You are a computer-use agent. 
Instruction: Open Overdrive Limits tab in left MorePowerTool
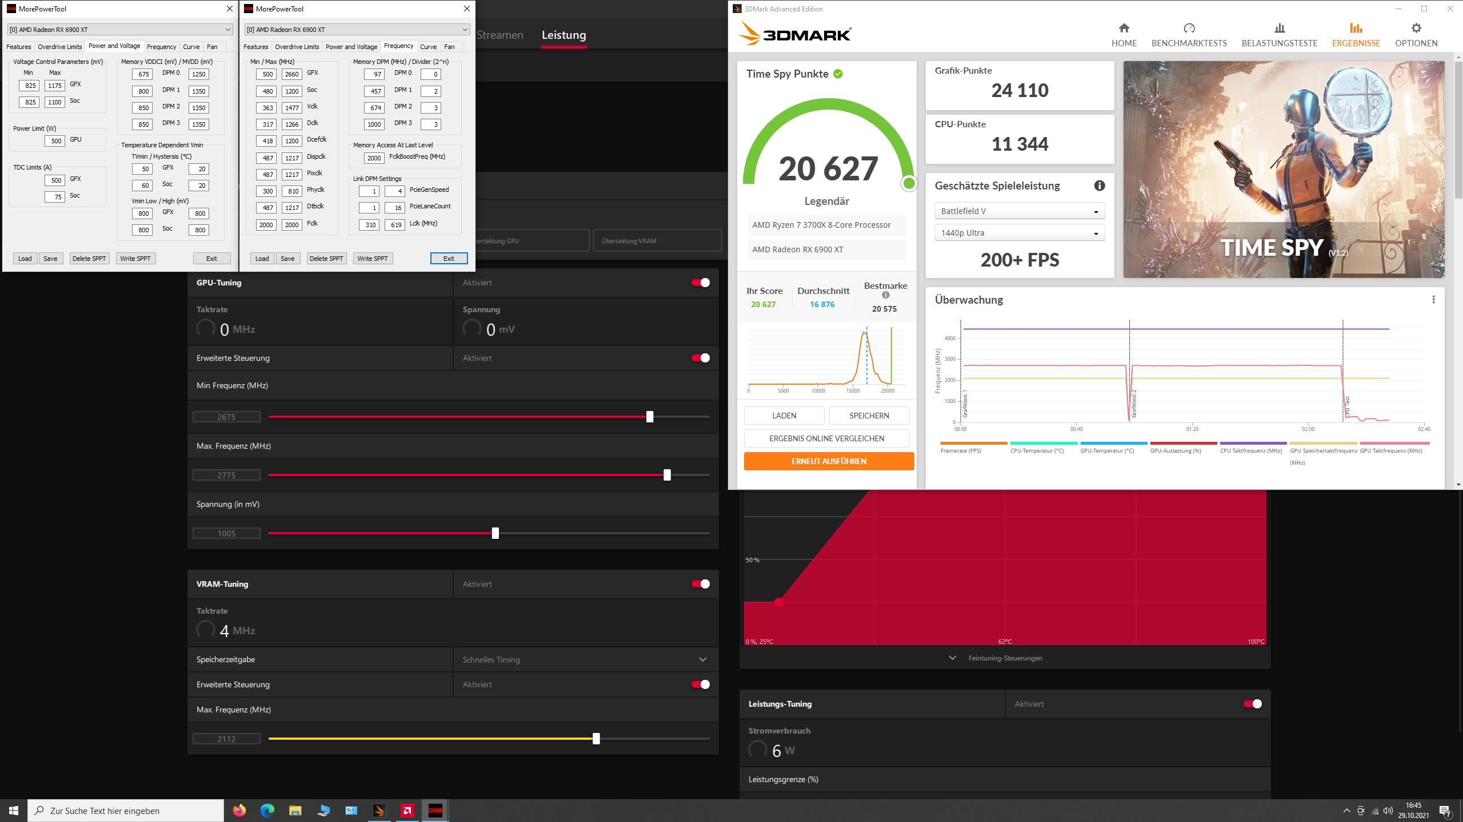coord(60,47)
